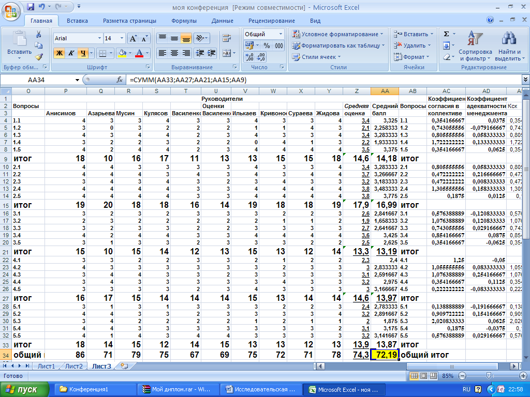
Task: Decrease font size
Action: tap(145, 38)
